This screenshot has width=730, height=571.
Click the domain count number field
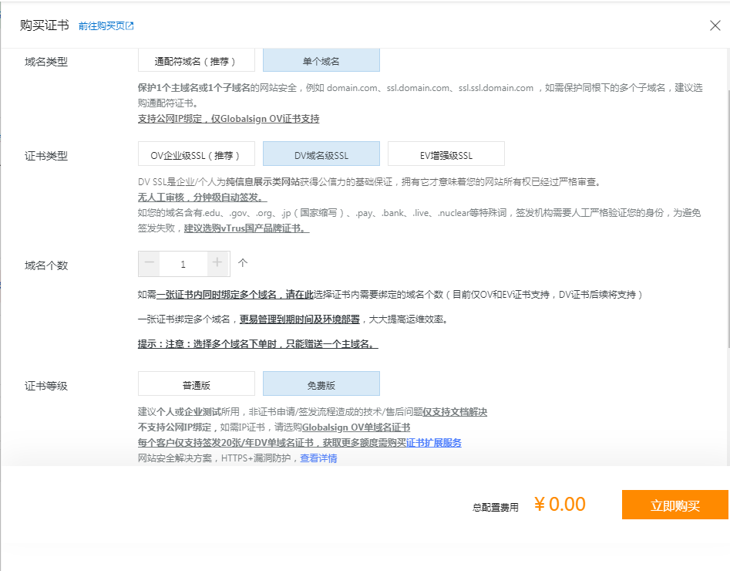click(x=183, y=264)
